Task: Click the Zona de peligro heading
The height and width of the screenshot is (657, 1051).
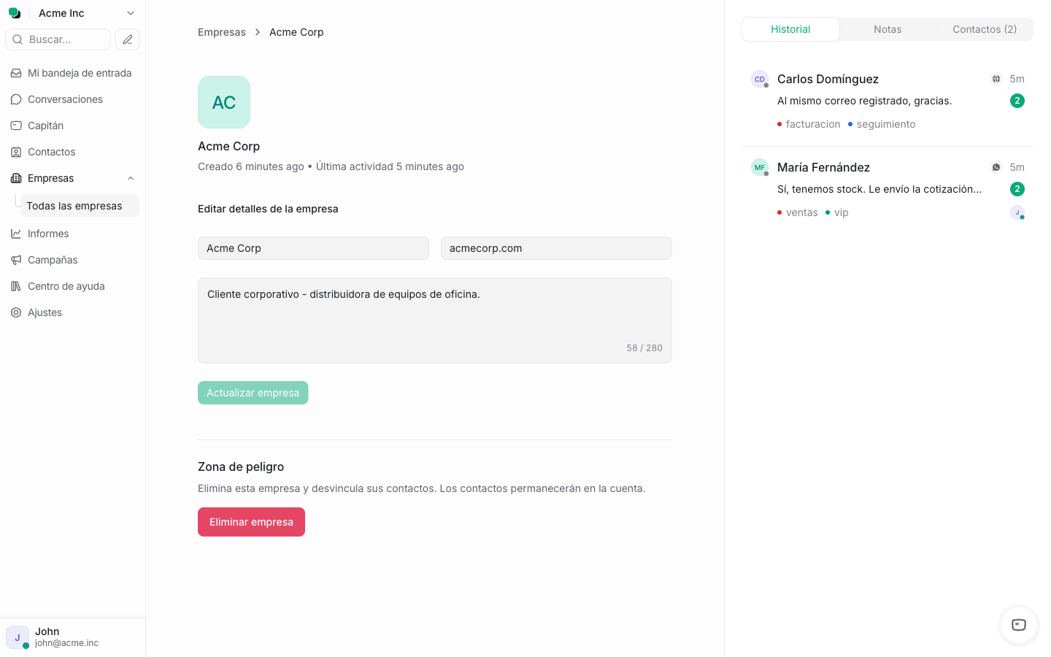Action: 241,466
